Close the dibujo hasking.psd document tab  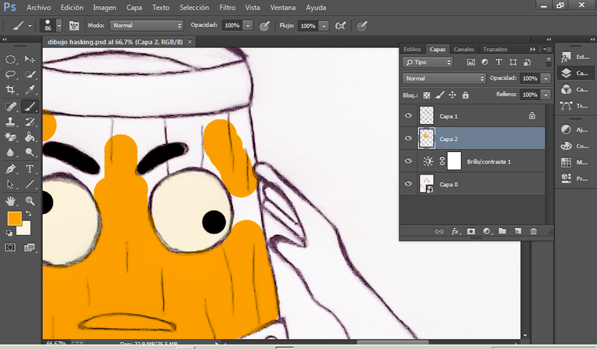(x=190, y=42)
